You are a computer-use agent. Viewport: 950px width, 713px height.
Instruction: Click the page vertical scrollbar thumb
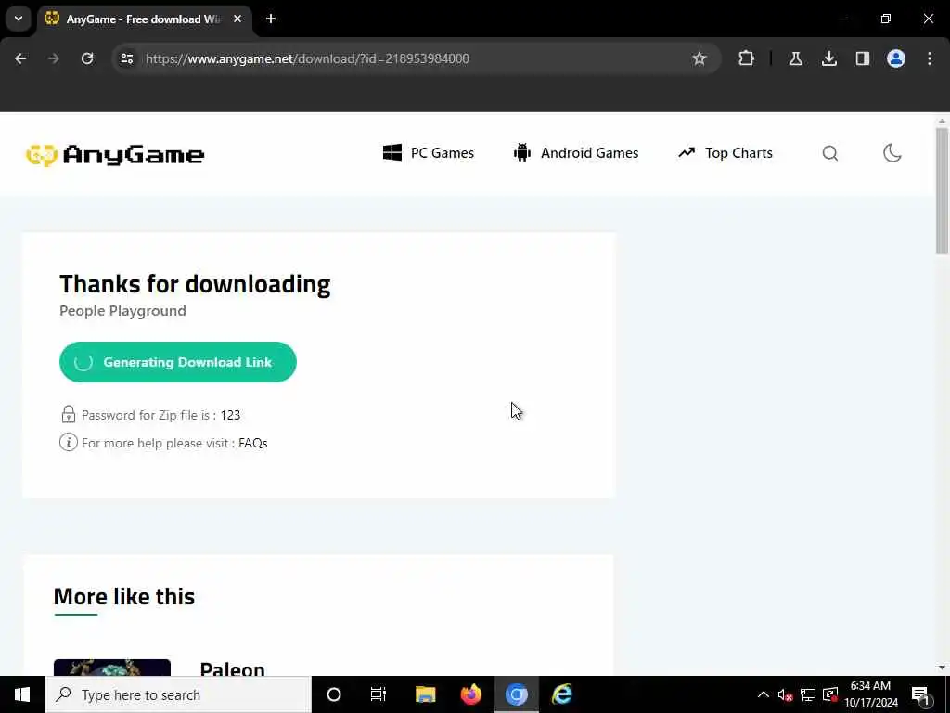[942, 191]
